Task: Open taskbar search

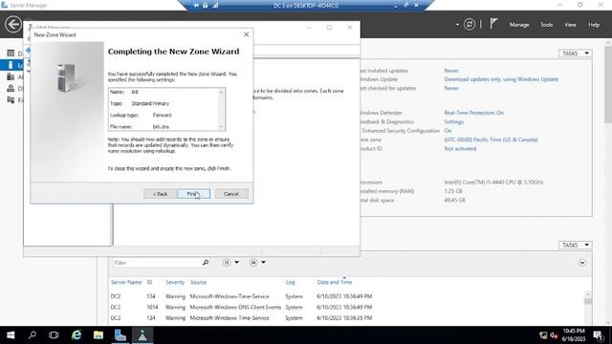Action: [x=33, y=335]
